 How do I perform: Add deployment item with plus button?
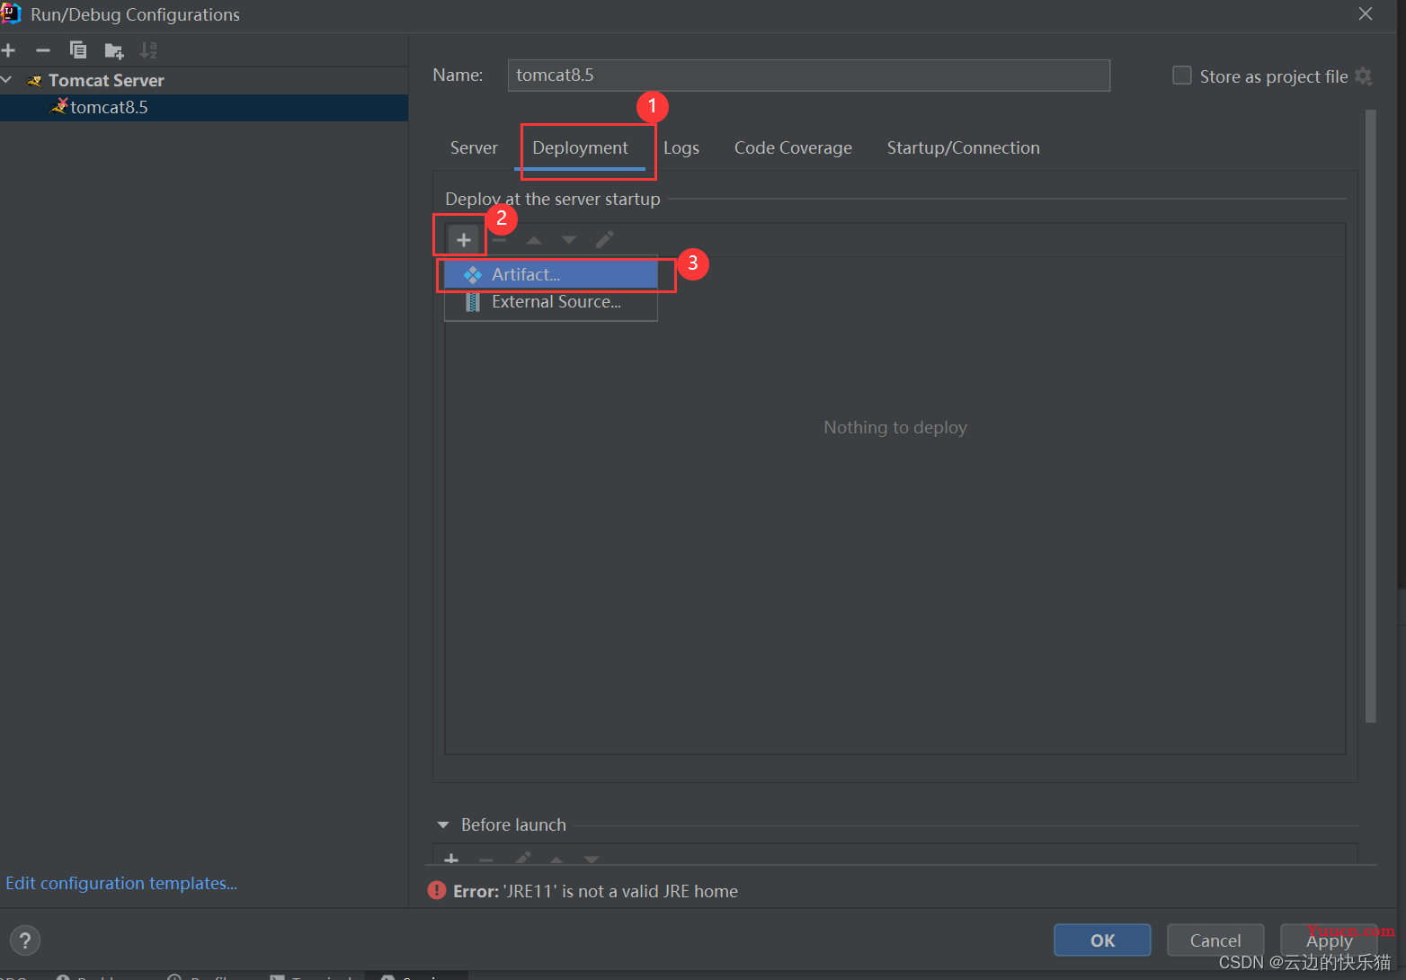coord(464,239)
